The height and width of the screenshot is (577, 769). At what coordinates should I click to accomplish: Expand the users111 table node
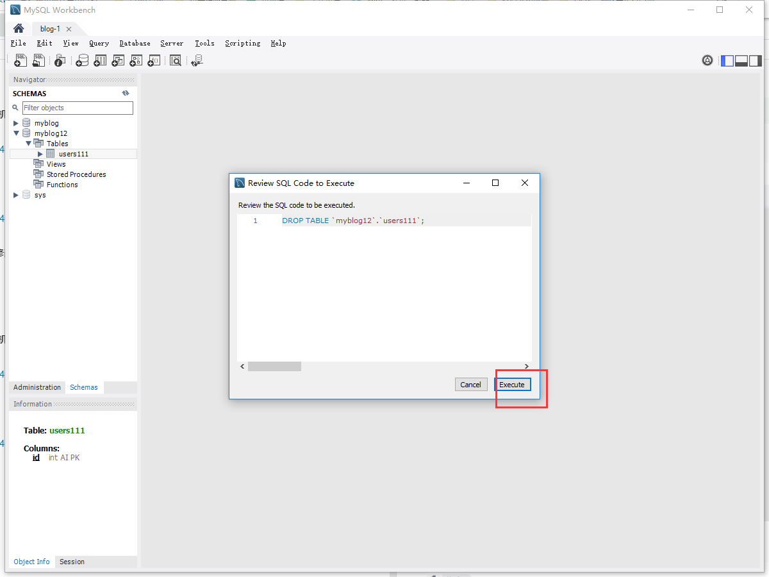(x=40, y=154)
